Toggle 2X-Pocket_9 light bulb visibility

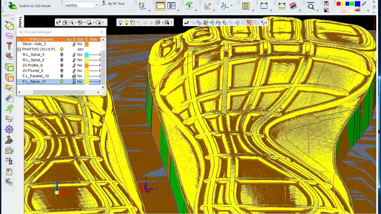[62, 71]
